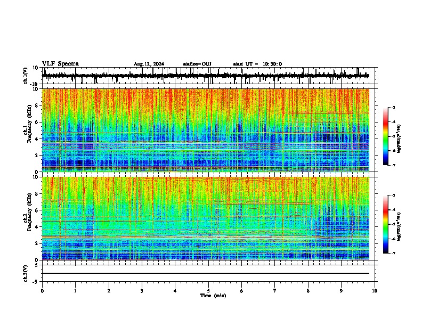Click the ch.1 color bar log(PSD) label

(x=399, y=139)
